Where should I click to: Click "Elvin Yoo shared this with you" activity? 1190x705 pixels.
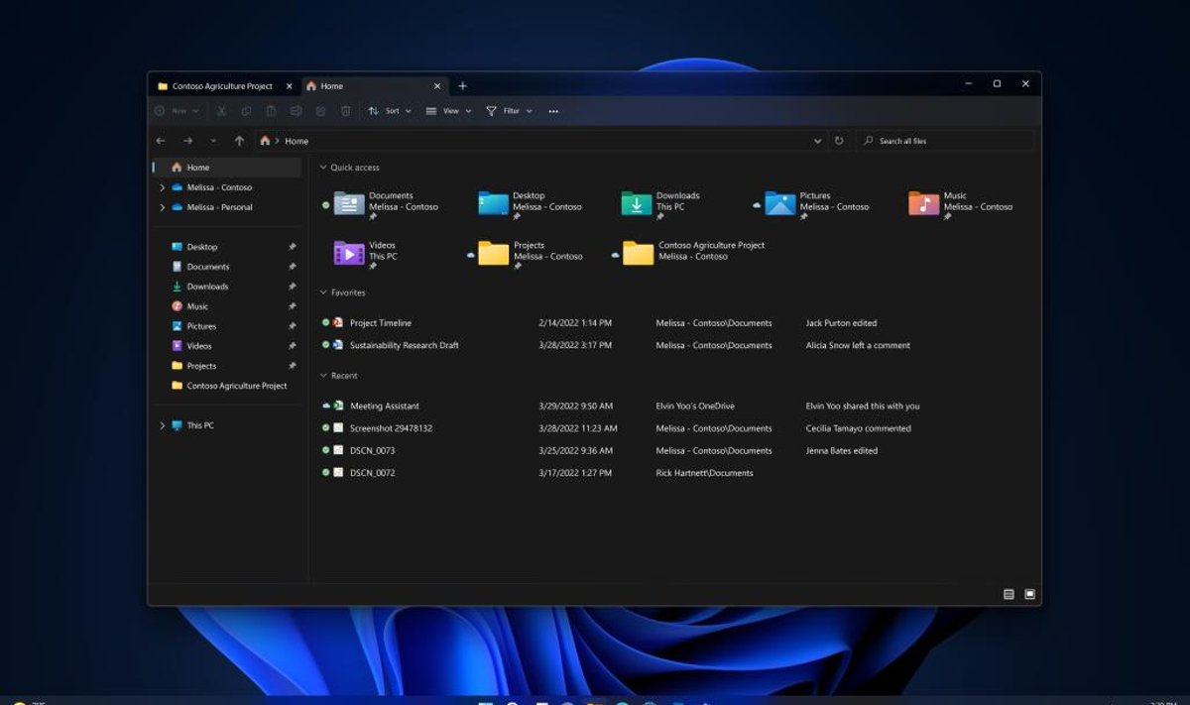click(863, 406)
